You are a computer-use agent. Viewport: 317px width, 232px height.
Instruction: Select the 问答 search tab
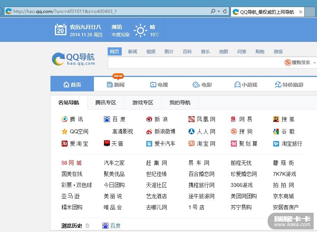[x=242, y=51]
